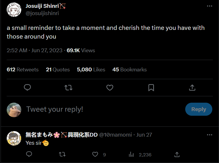Open more options menu on mamomi's reply
Screen dimensions: 219x163
[209, 135]
